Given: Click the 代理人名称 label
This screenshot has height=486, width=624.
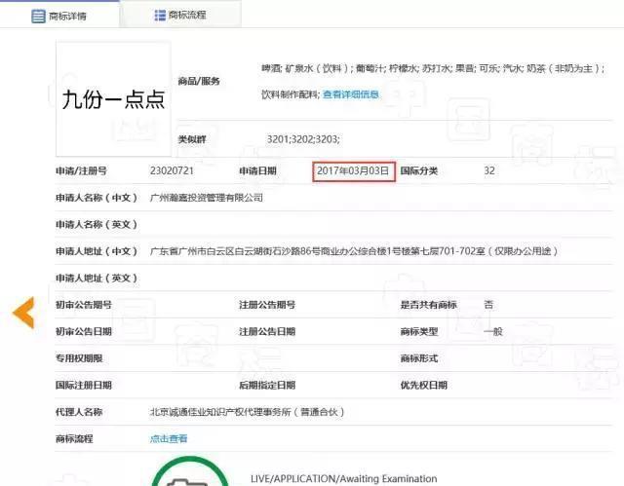Looking at the screenshot, I should [79, 412].
